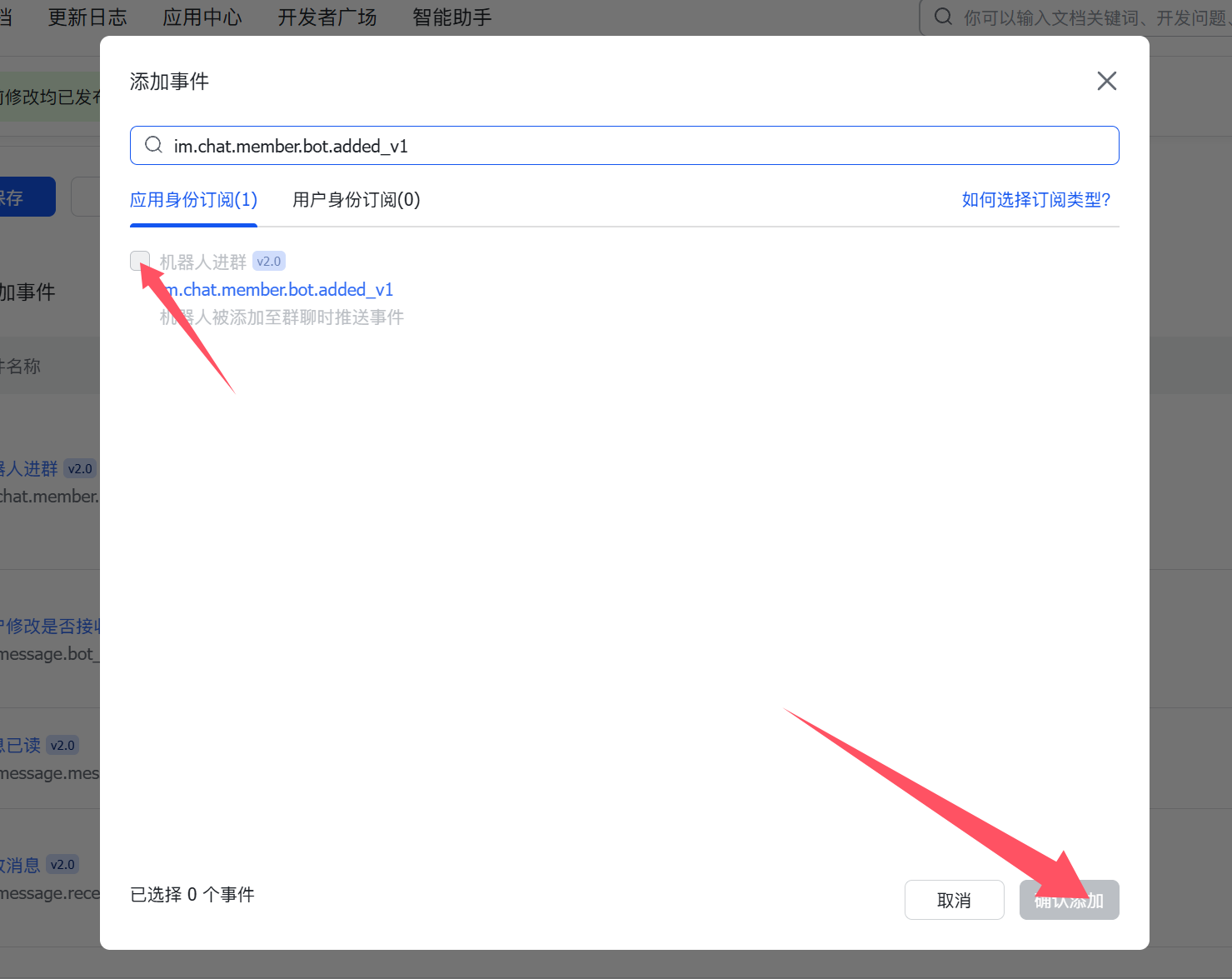Tick the 机器人进群 event checkbox
Image resolution: width=1232 pixels, height=979 pixels.
[140, 261]
